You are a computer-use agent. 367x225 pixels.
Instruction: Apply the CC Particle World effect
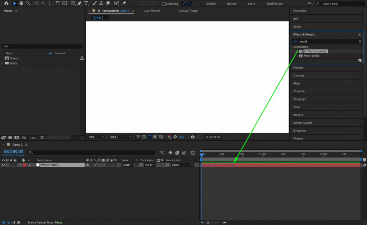click(315, 51)
